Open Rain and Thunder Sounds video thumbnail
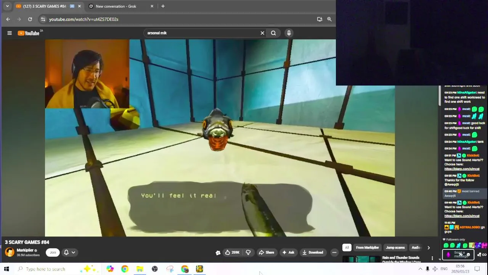Screen dimensions: 488x275 pyautogui.click(x=361, y=259)
